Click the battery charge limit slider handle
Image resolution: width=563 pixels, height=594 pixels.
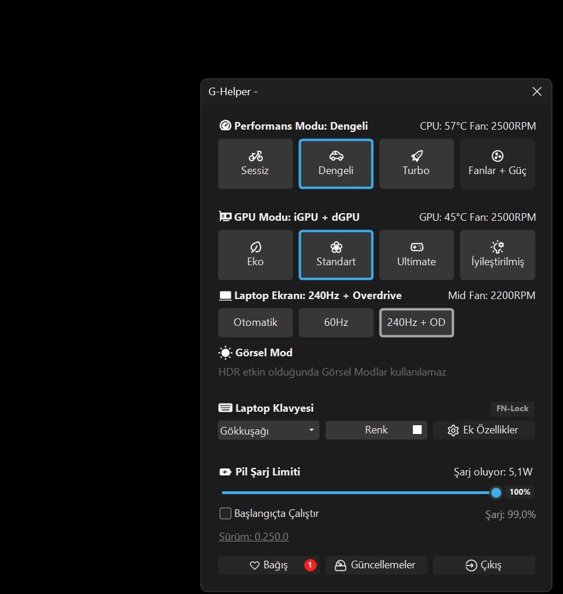[496, 492]
